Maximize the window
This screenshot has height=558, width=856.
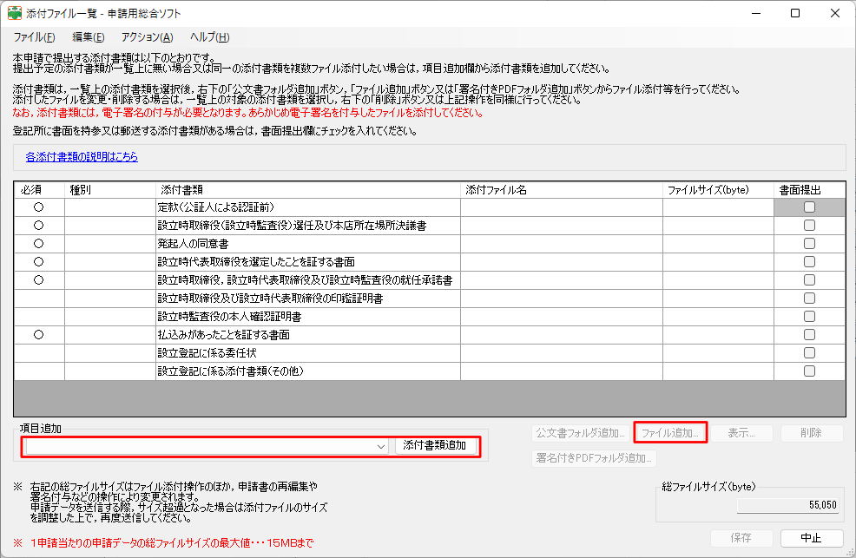coord(795,14)
